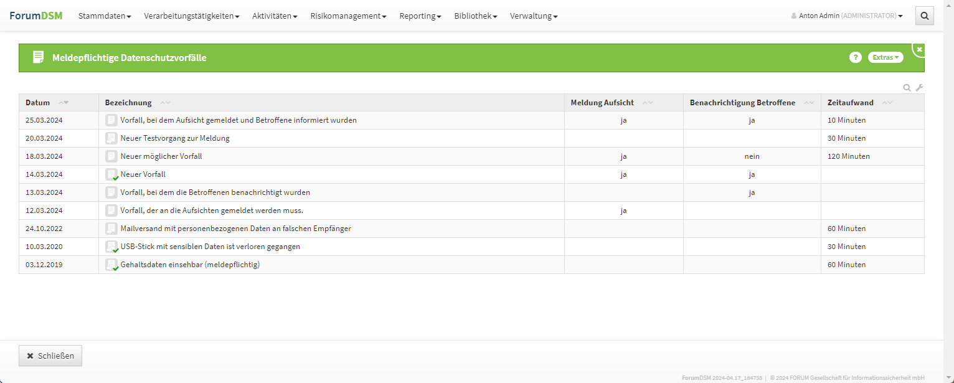Click 'Meldepflichtige Datenschutzvorfälle' panel title
This screenshot has width=954, height=383.
point(130,58)
